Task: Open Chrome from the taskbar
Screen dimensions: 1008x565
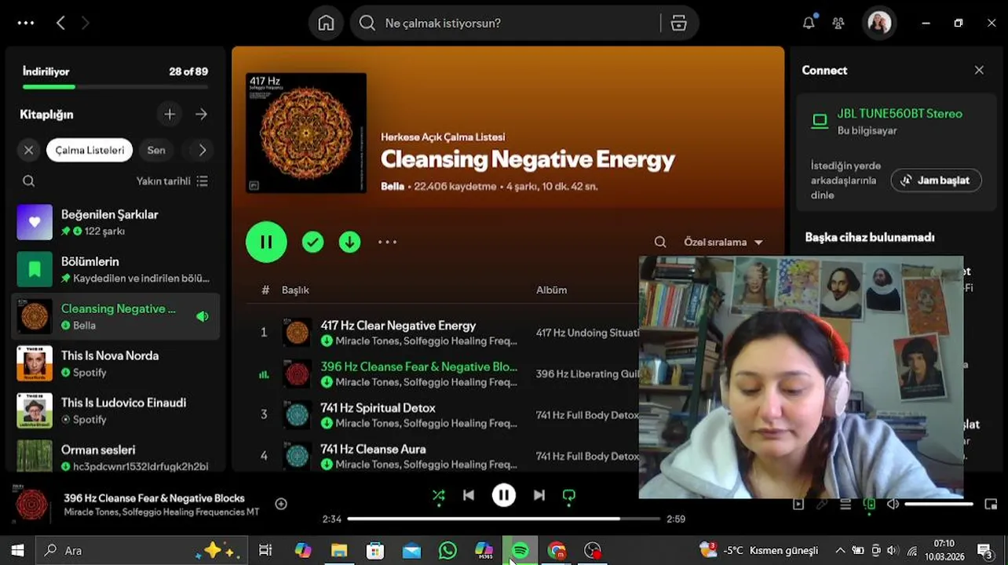Action: (557, 551)
